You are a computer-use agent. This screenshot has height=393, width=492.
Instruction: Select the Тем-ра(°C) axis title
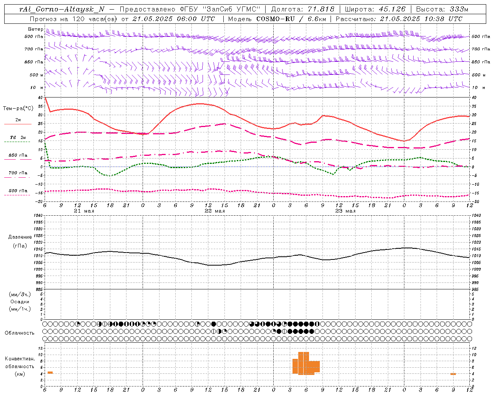pos(18,109)
